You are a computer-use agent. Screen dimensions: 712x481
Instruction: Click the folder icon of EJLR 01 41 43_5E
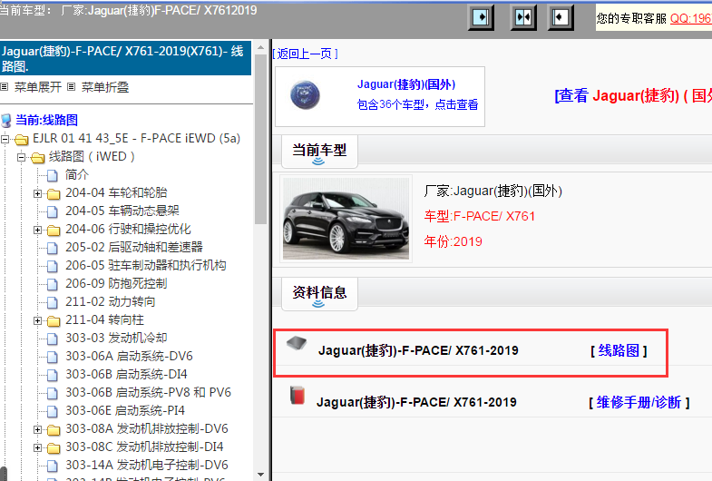coord(22,139)
